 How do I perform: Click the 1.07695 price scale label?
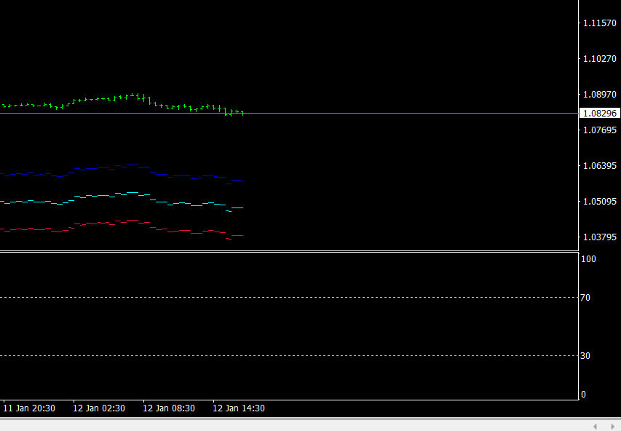click(600, 130)
